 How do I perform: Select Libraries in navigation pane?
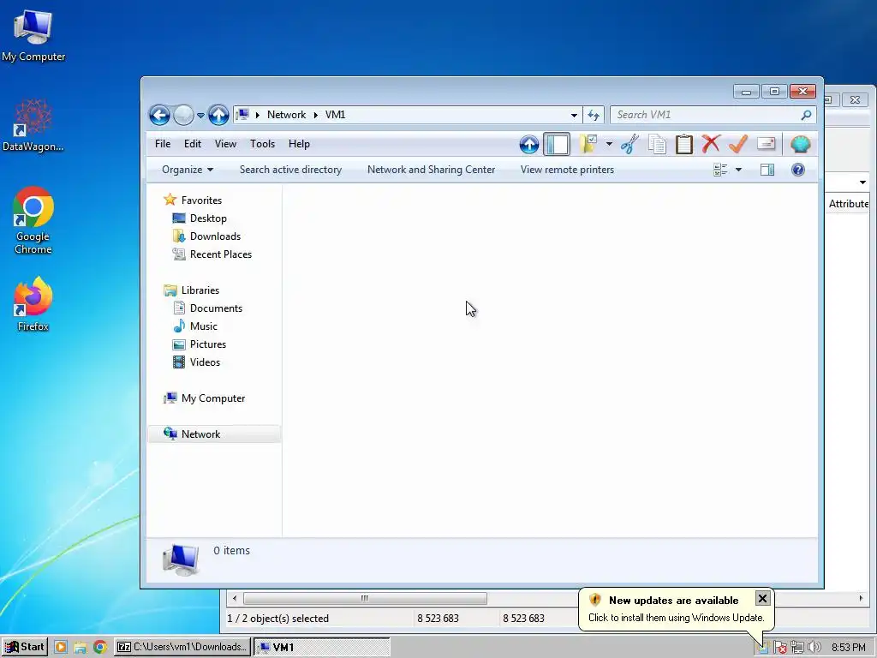pyautogui.click(x=191, y=290)
